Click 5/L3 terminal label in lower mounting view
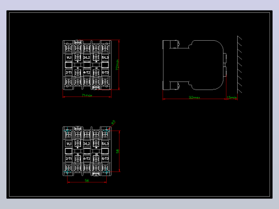 [105, 144]
